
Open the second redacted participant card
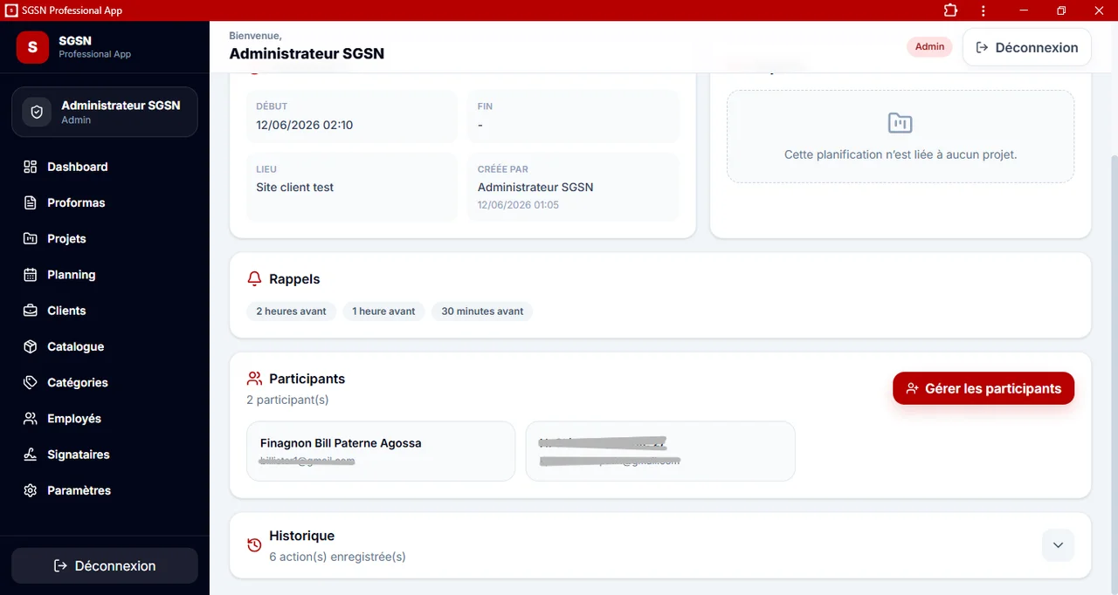click(660, 451)
